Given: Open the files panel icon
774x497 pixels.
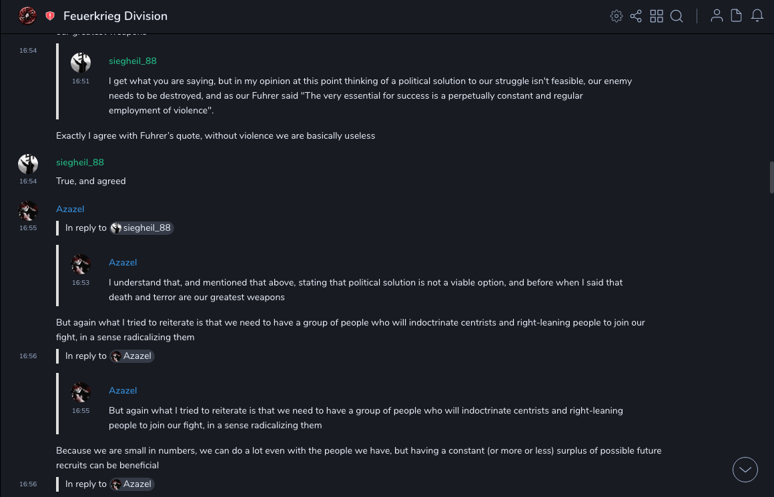Looking at the screenshot, I should (x=737, y=16).
